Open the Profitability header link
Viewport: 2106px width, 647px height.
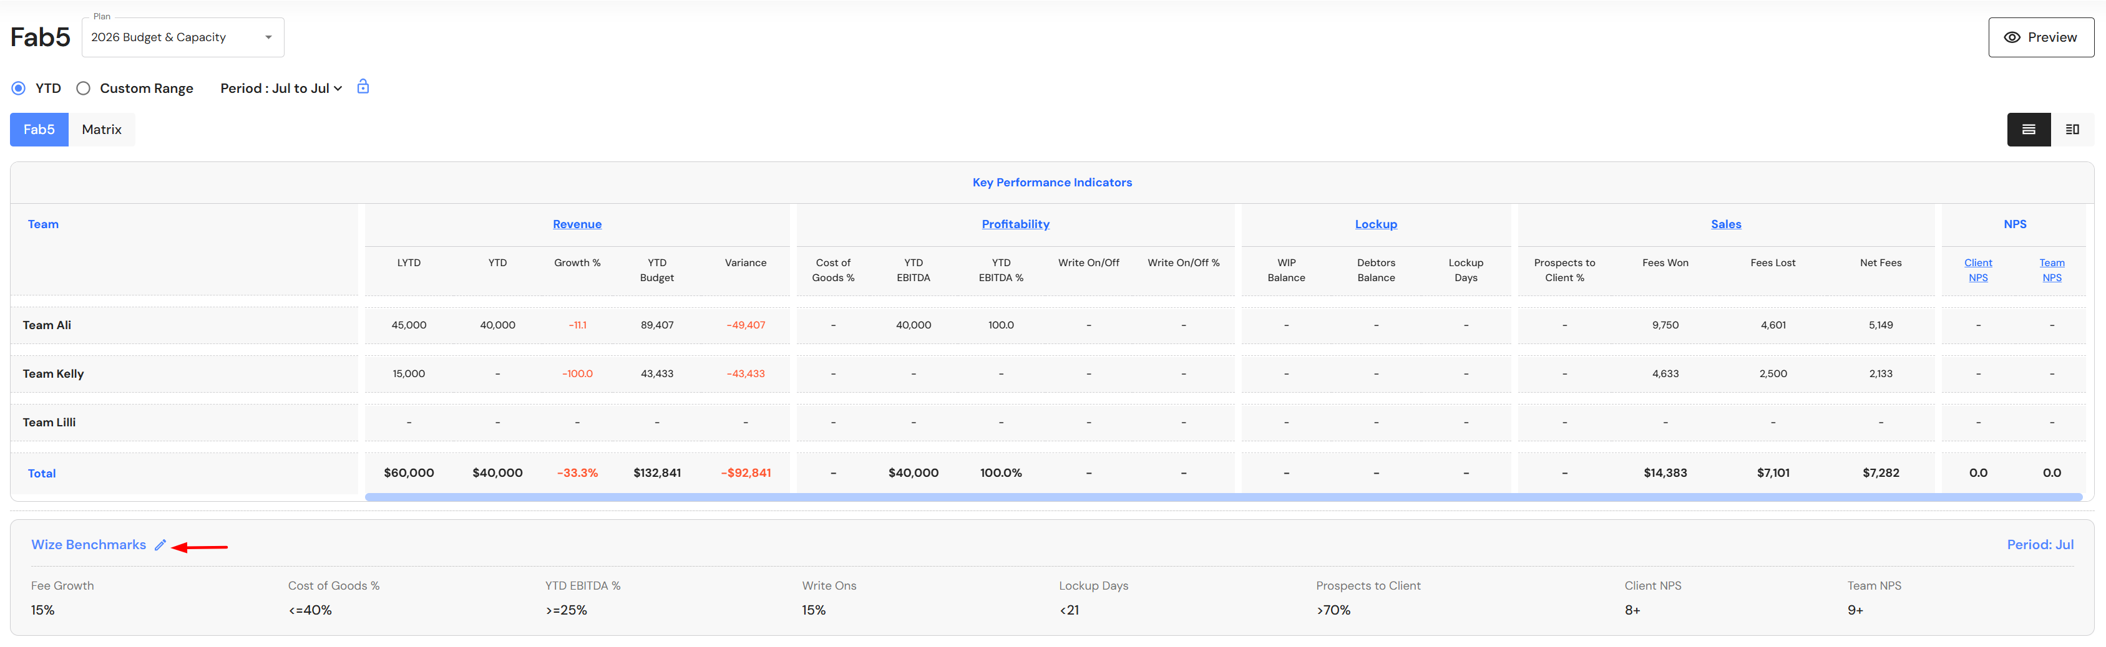(x=1015, y=224)
